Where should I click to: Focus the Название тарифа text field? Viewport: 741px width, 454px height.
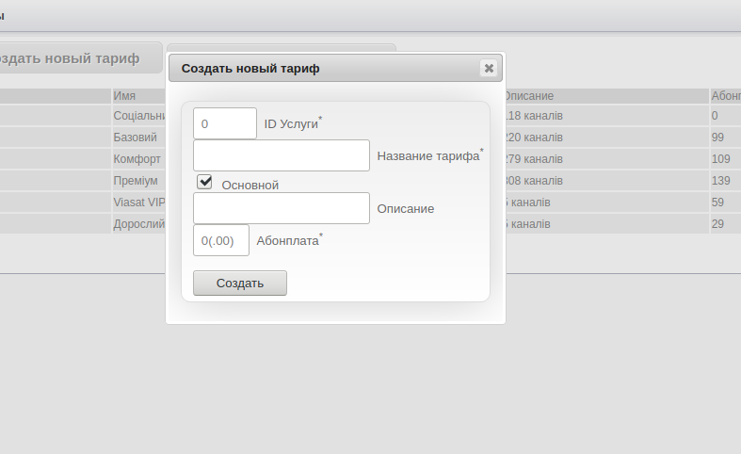281,155
